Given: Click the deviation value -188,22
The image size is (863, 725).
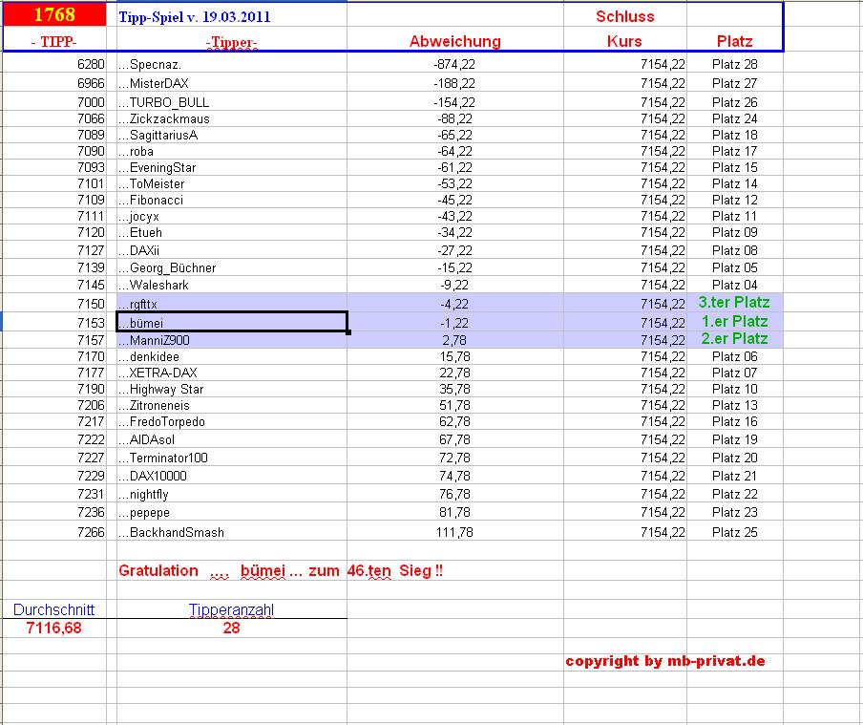Looking at the screenshot, I should pyautogui.click(x=454, y=83).
